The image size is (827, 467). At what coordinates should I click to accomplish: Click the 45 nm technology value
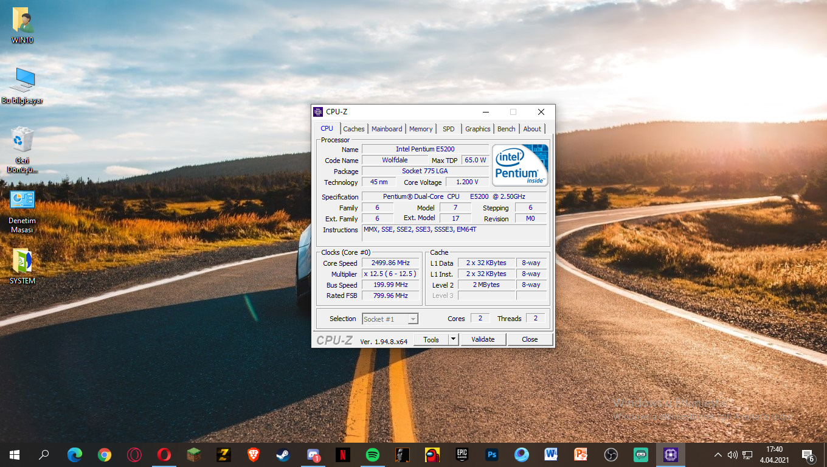379,182
